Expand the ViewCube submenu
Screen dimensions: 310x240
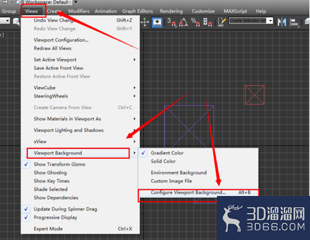tap(81, 87)
